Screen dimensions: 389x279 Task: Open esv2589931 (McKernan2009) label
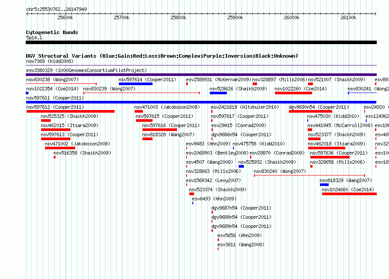219,79
